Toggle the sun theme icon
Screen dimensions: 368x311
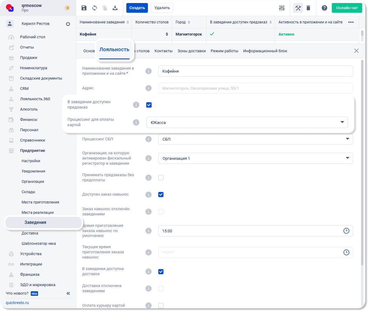click(67, 8)
